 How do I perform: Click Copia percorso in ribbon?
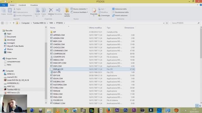pos(21,12)
